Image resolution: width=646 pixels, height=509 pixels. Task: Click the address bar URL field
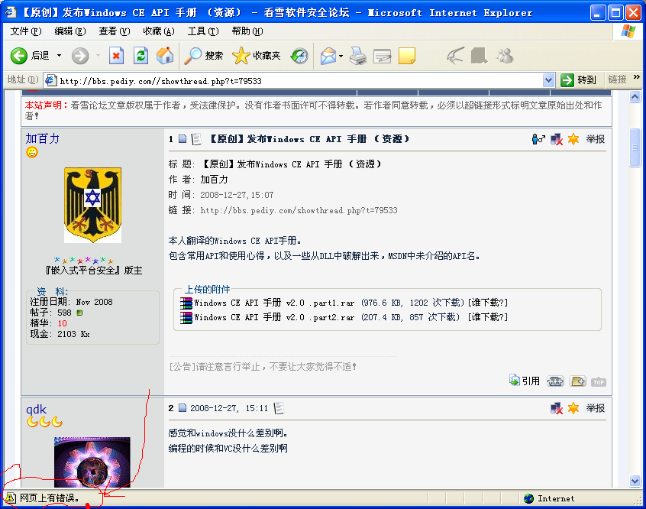[x=299, y=81]
